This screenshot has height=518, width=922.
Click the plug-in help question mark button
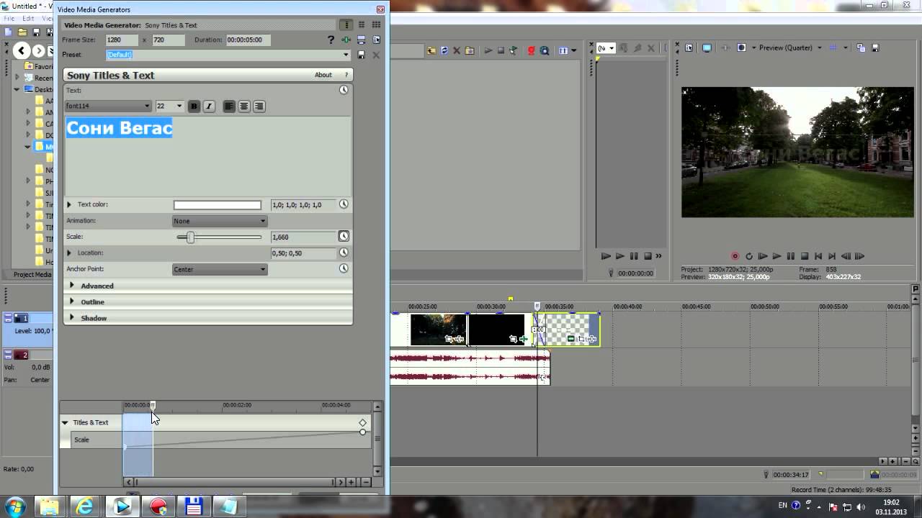pos(346,75)
